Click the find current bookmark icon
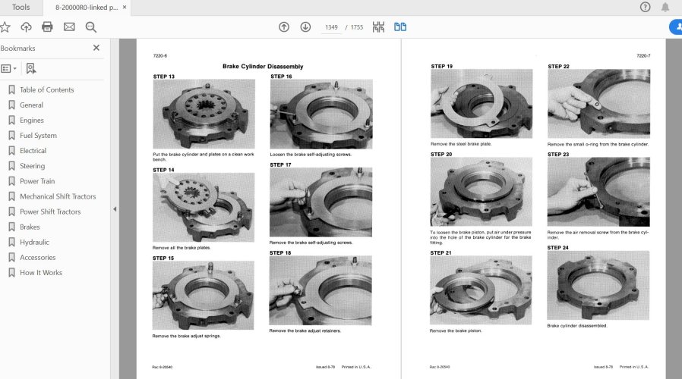The width and height of the screenshot is (682, 379). 30,68
